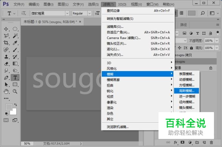Filter layers by type T icon
The image size is (222, 147).
[x=197, y=33]
